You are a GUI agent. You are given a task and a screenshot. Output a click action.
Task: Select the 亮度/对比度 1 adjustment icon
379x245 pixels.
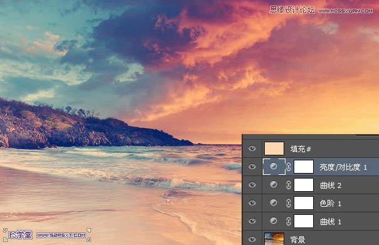pos(274,166)
